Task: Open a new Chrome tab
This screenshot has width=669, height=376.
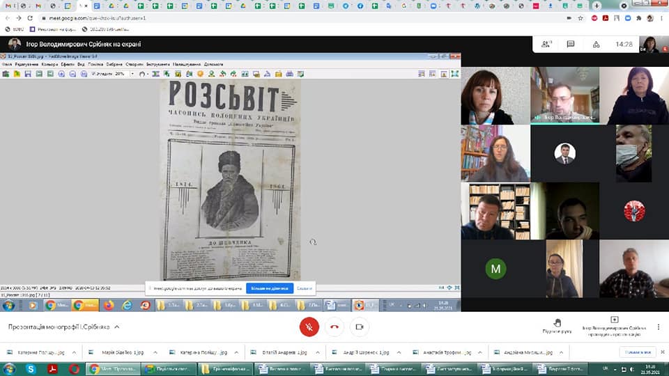Action: [597, 6]
